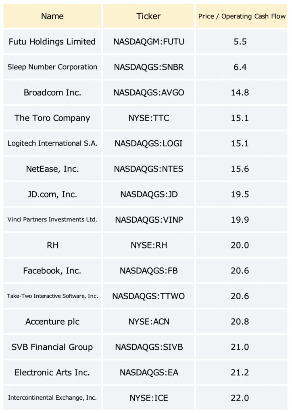The image size is (292, 413).
Task: Click the Price / Operating Cash Flow header
Action: pos(242,16)
